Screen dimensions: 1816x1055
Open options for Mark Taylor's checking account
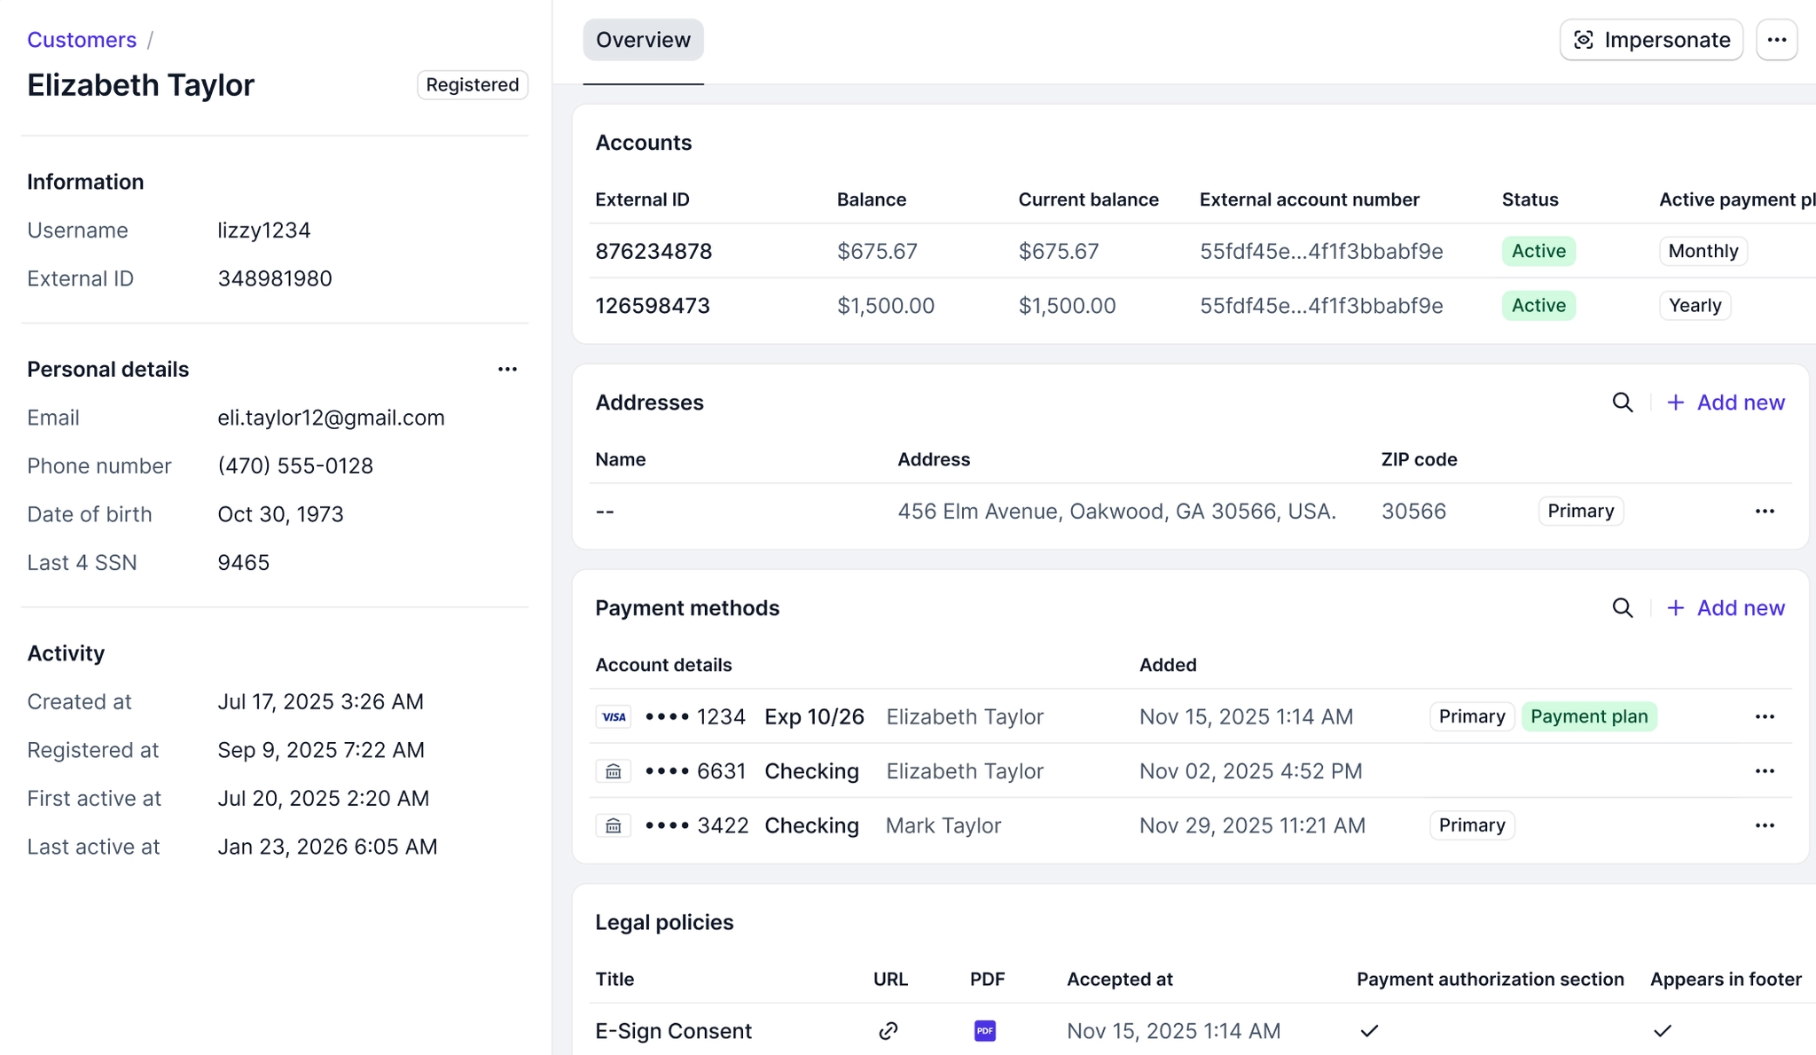point(1764,825)
